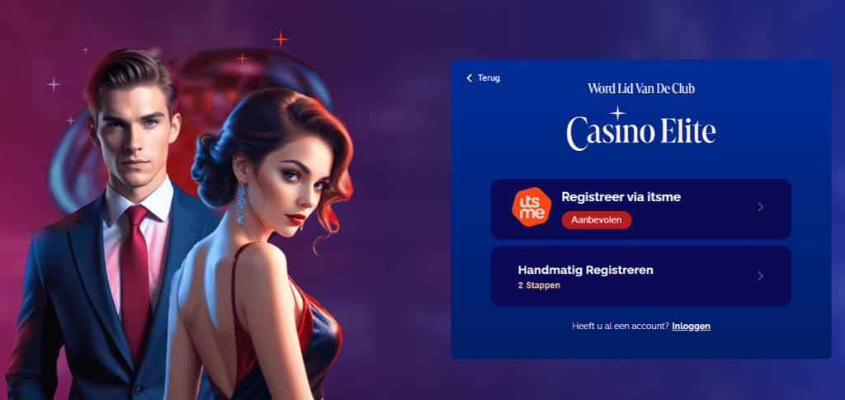Expand itsme registration via its right chevron
Screen dimensions: 845x400
[760, 207]
